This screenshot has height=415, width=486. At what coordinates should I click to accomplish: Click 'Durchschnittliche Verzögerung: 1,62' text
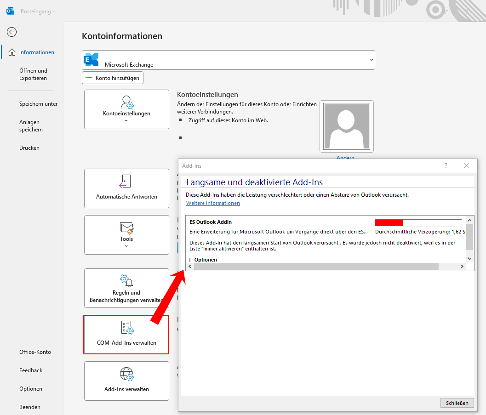(x=418, y=232)
